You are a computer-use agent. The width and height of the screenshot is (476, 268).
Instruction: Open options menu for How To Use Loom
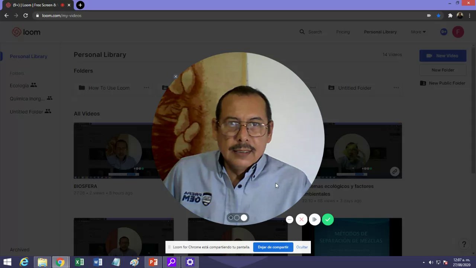[x=147, y=88]
